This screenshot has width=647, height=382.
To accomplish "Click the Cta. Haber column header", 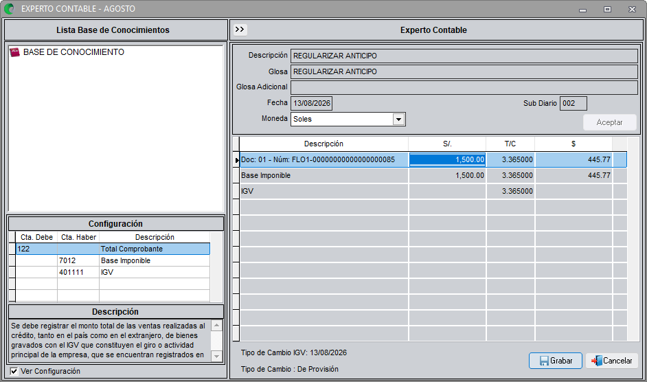I will click(78, 237).
